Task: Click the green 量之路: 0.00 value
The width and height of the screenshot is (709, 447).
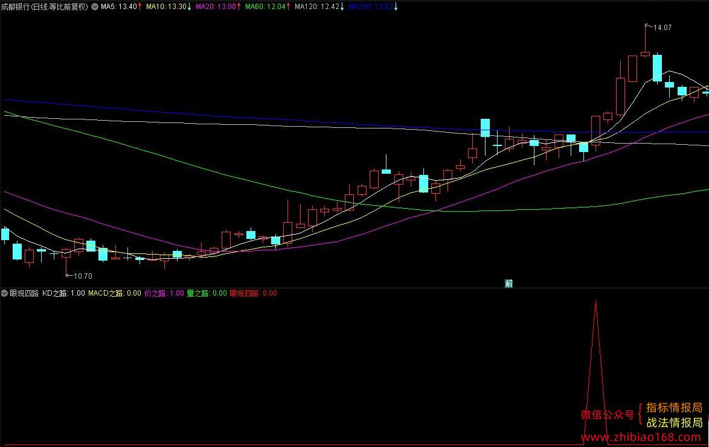Action: coord(207,293)
